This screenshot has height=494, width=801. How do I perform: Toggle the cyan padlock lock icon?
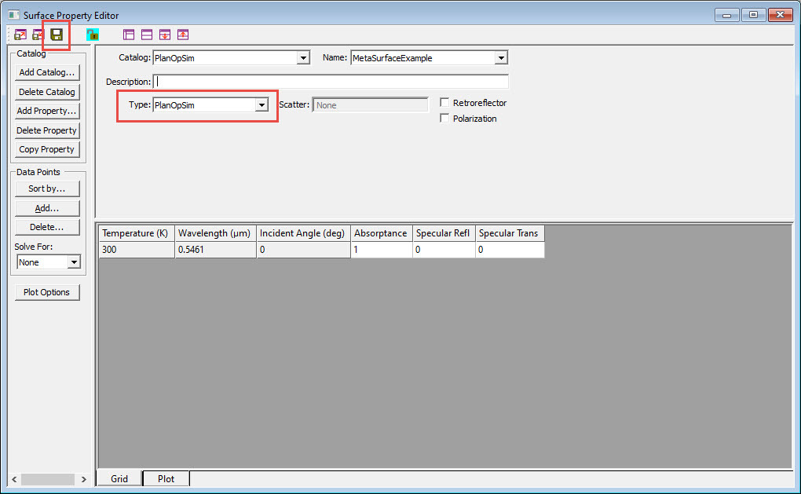93,35
